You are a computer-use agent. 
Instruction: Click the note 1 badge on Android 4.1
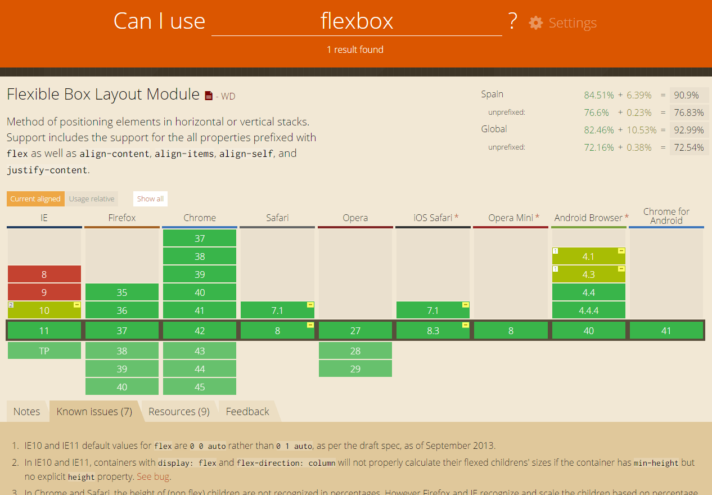coord(555,251)
